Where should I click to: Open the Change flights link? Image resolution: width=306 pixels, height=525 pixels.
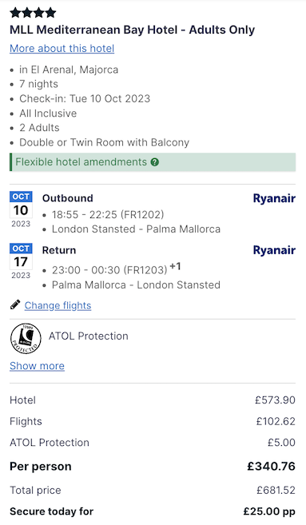click(58, 305)
